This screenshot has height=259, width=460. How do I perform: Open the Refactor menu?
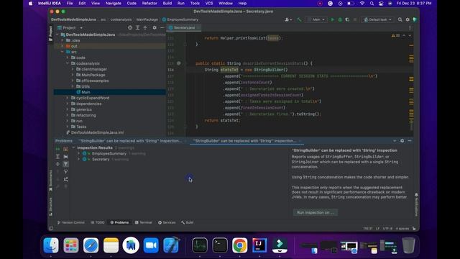(x=149, y=3)
